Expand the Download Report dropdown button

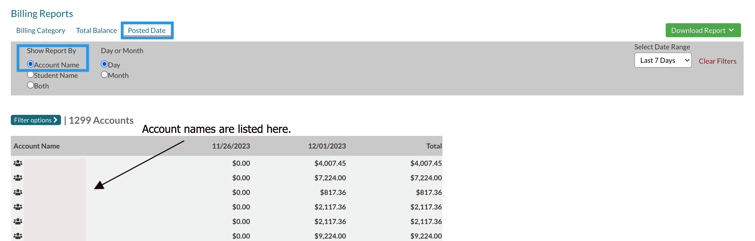click(703, 30)
